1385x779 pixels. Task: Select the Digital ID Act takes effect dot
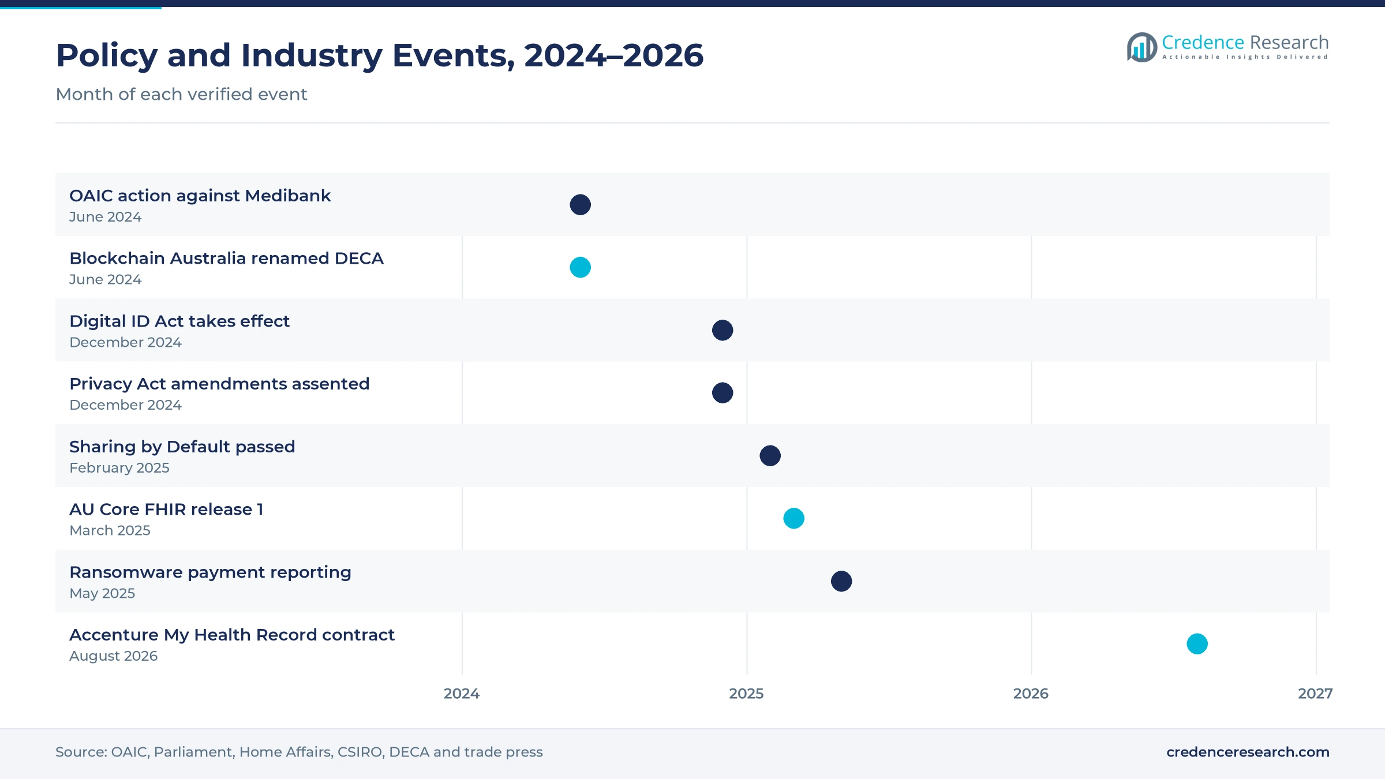[723, 330]
